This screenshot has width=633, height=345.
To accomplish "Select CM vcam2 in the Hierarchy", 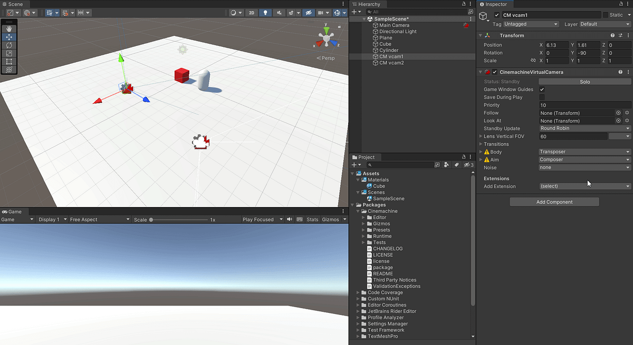I will (x=391, y=63).
